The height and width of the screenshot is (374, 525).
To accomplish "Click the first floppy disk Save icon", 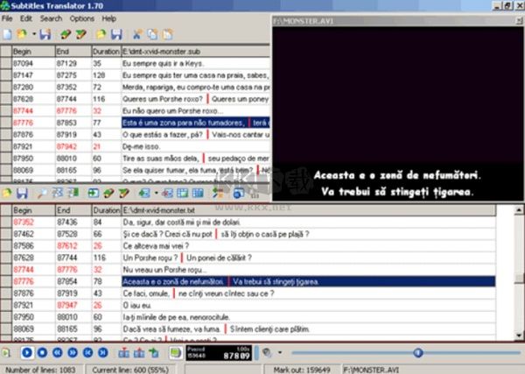I will [x=44, y=34].
